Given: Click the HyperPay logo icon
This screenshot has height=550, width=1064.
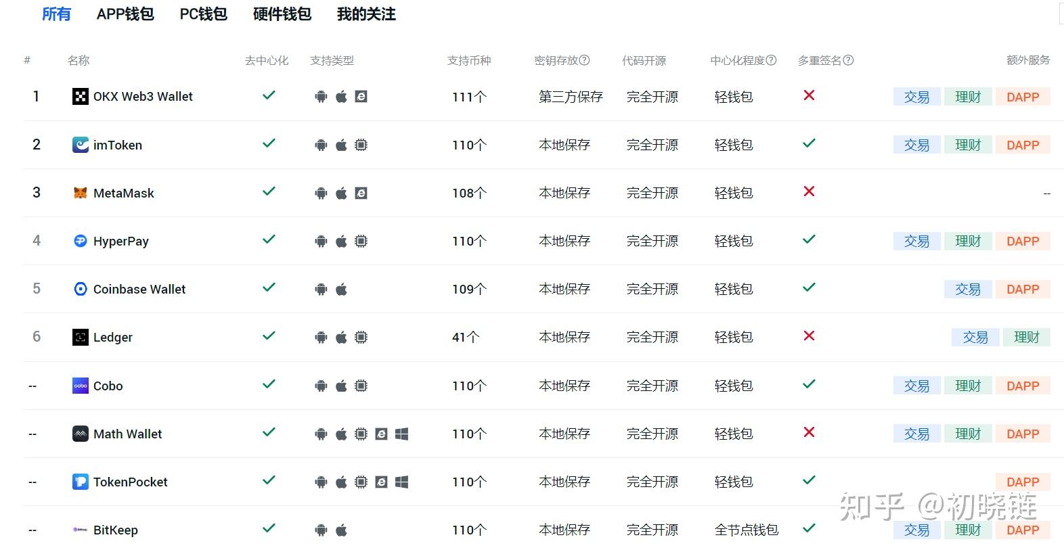Looking at the screenshot, I should (x=81, y=241).
